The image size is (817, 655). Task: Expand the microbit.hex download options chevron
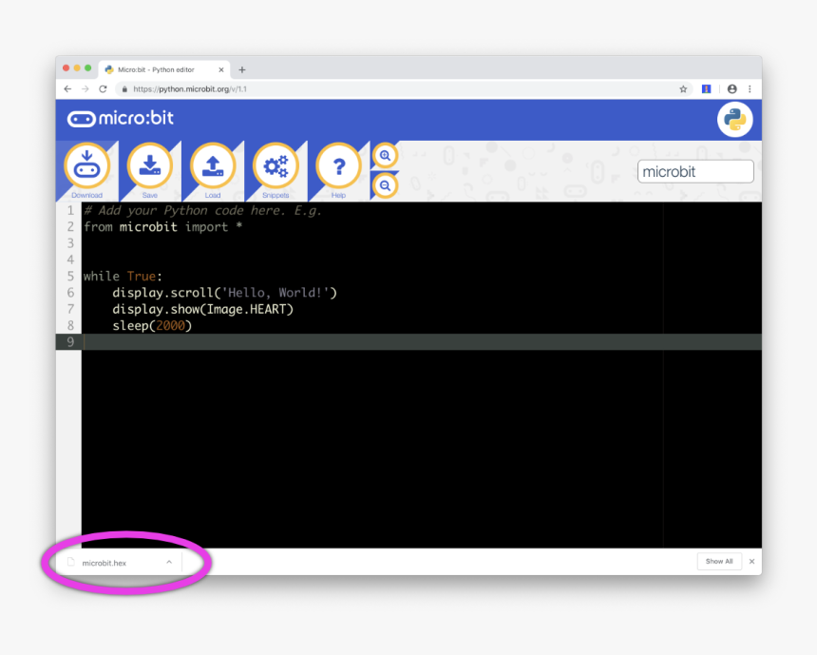click(x=169, y=562)
